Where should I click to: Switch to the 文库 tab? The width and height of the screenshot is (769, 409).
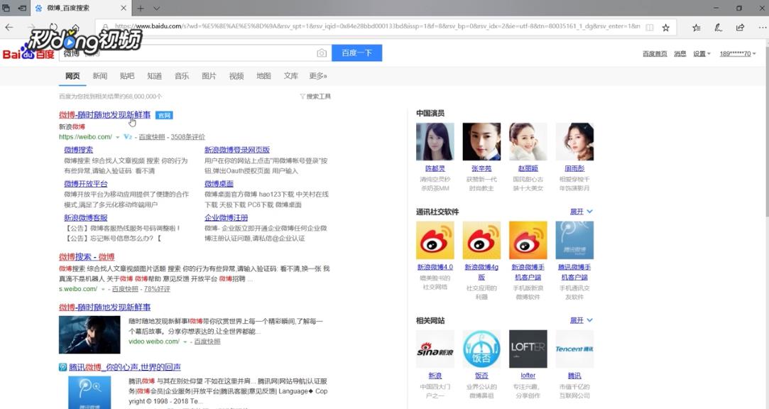(x=291, y=76)
